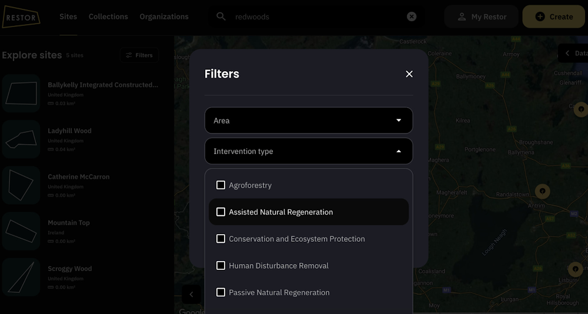Image resolution: width=588 pixels, height=314 pixels.
Task: Click the search magnifier icon
Action: coord(221,16)
